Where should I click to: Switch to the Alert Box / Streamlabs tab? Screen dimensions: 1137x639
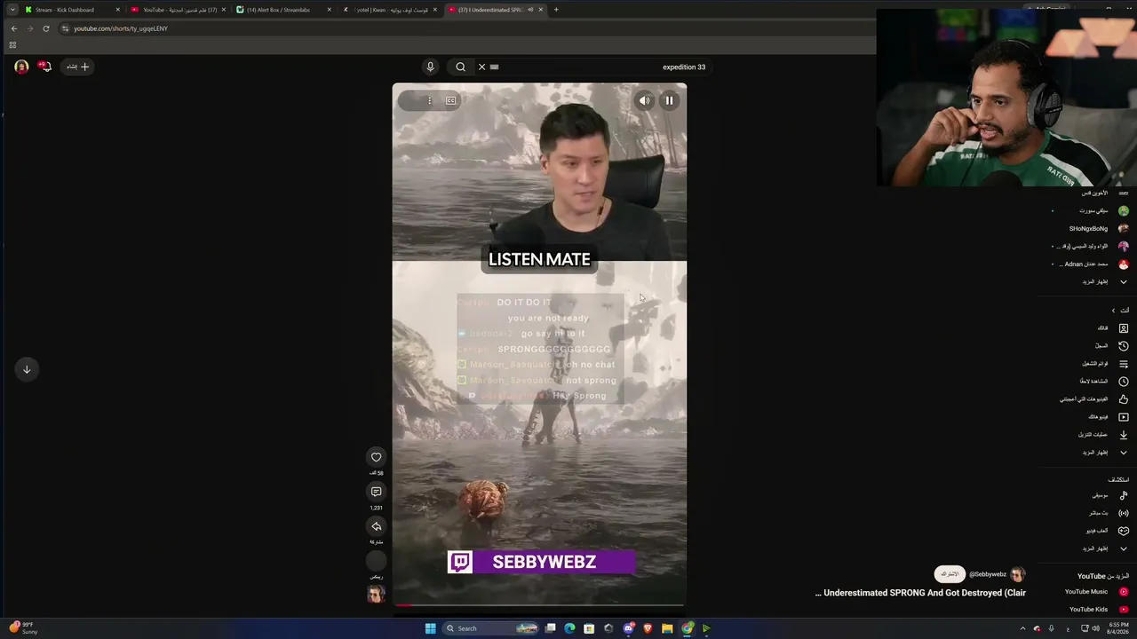click(283, 10)
